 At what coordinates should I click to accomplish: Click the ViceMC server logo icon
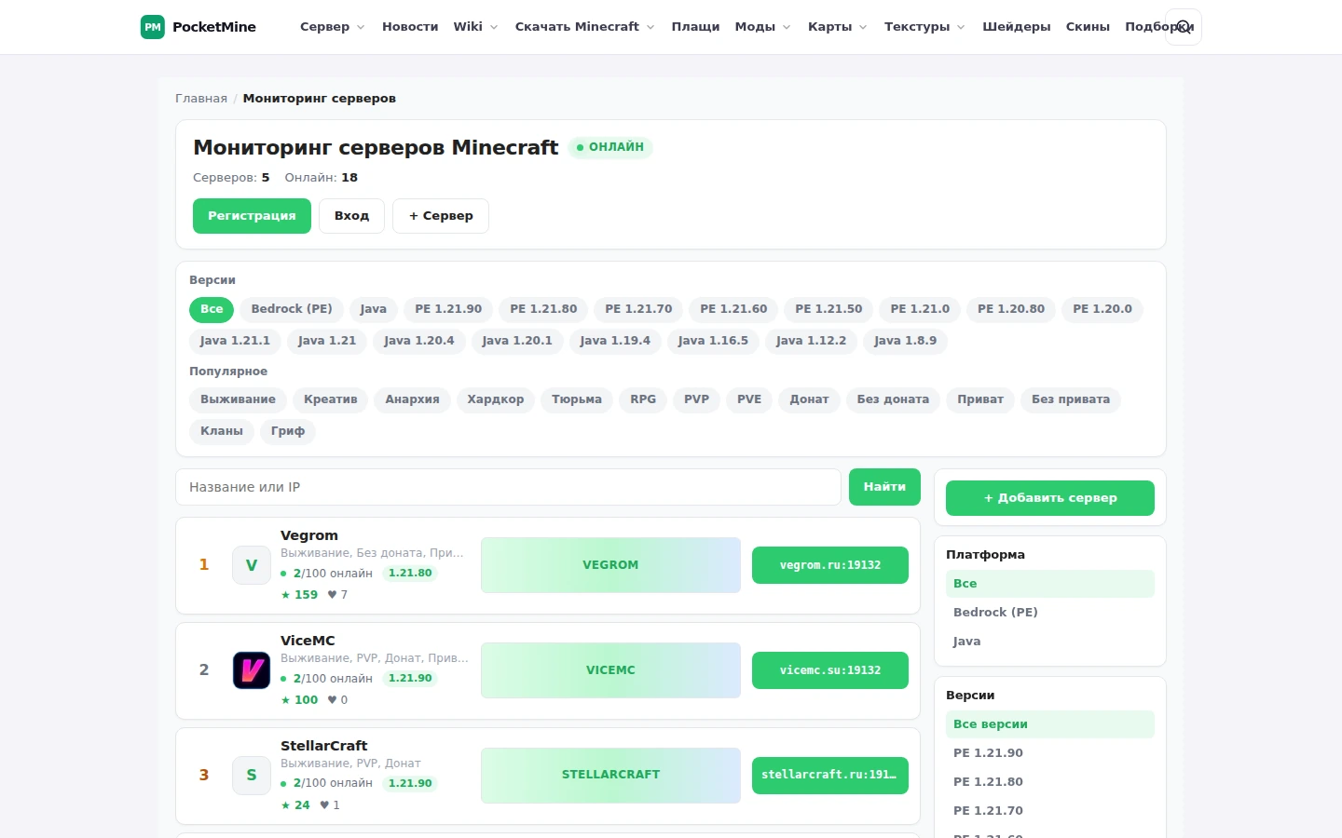tap(252, 670)
